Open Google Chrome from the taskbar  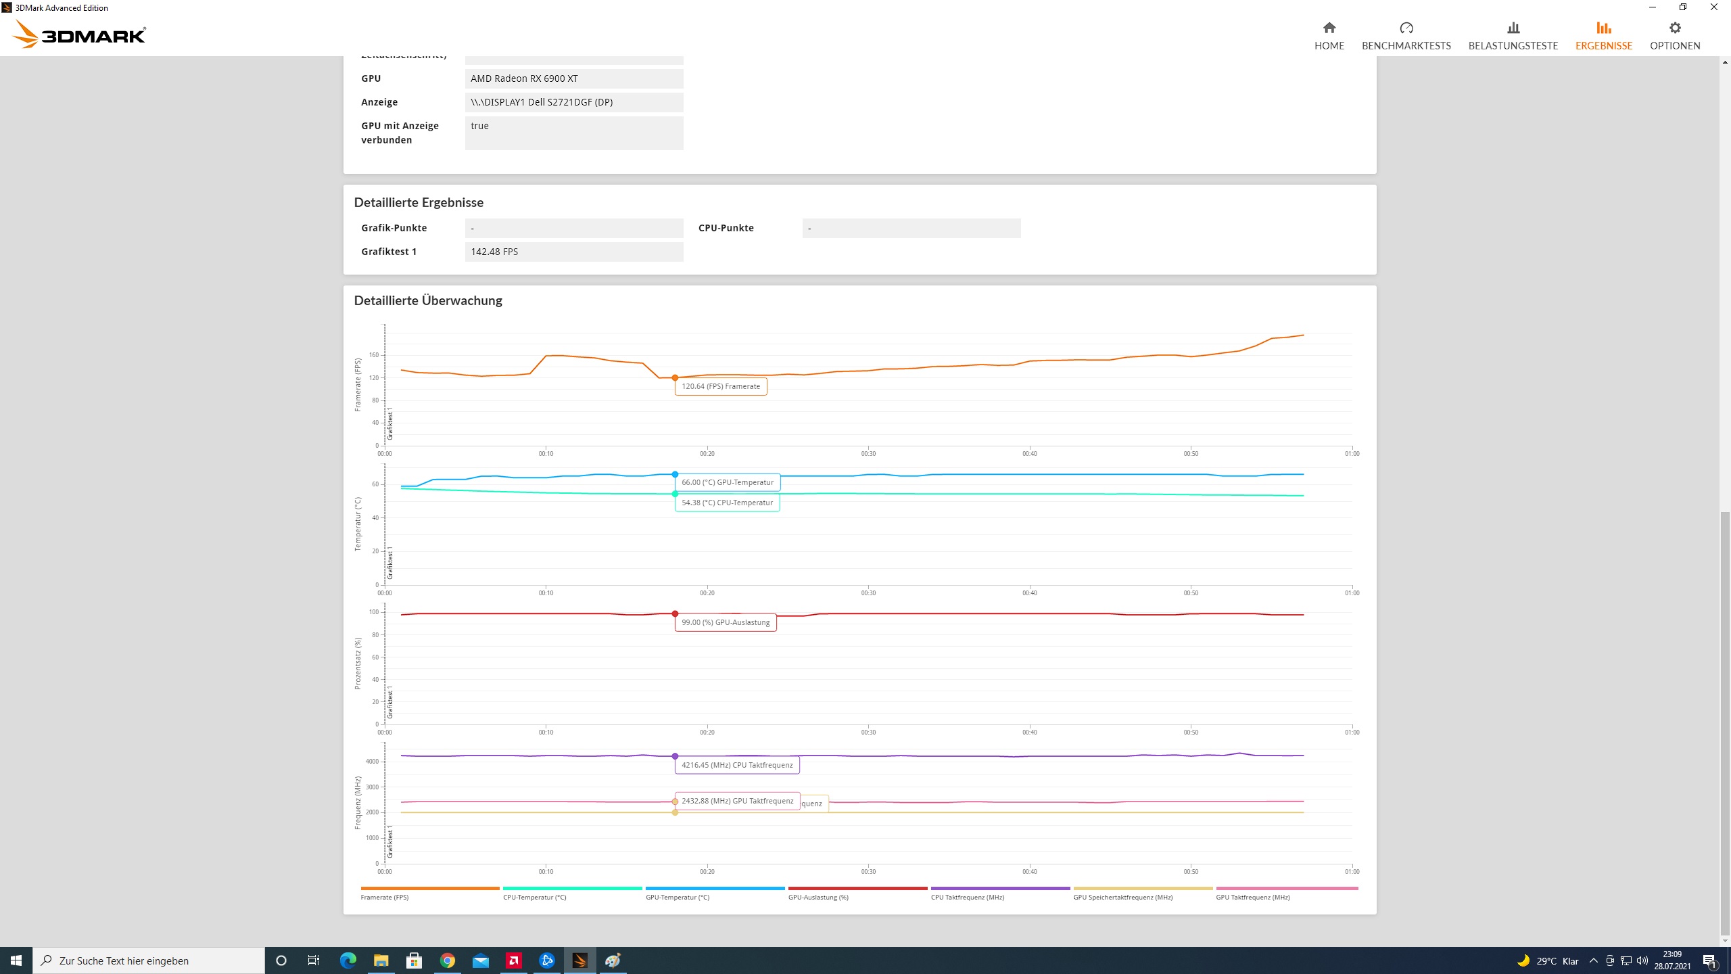pyautogui.click(x=448, y=960)
